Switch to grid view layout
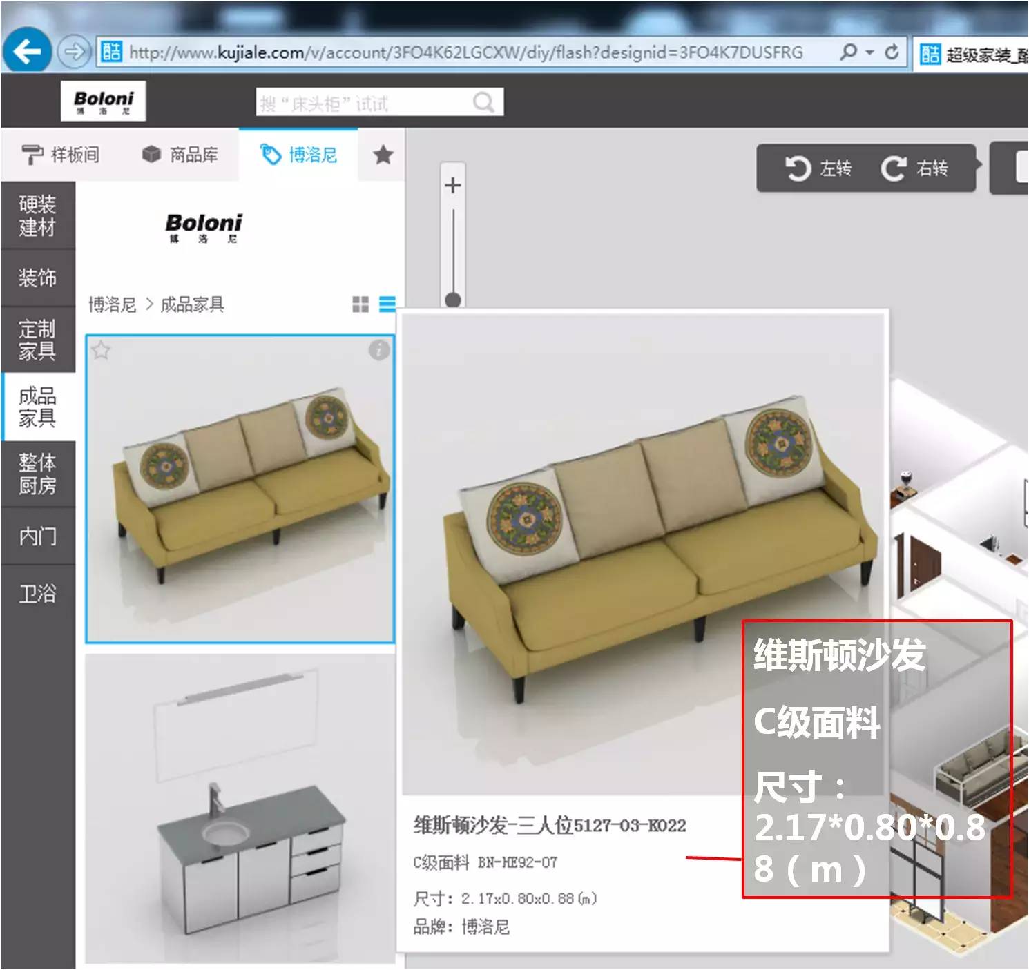The height and width of the screenshot is (970, 1029). coord(360,304)
